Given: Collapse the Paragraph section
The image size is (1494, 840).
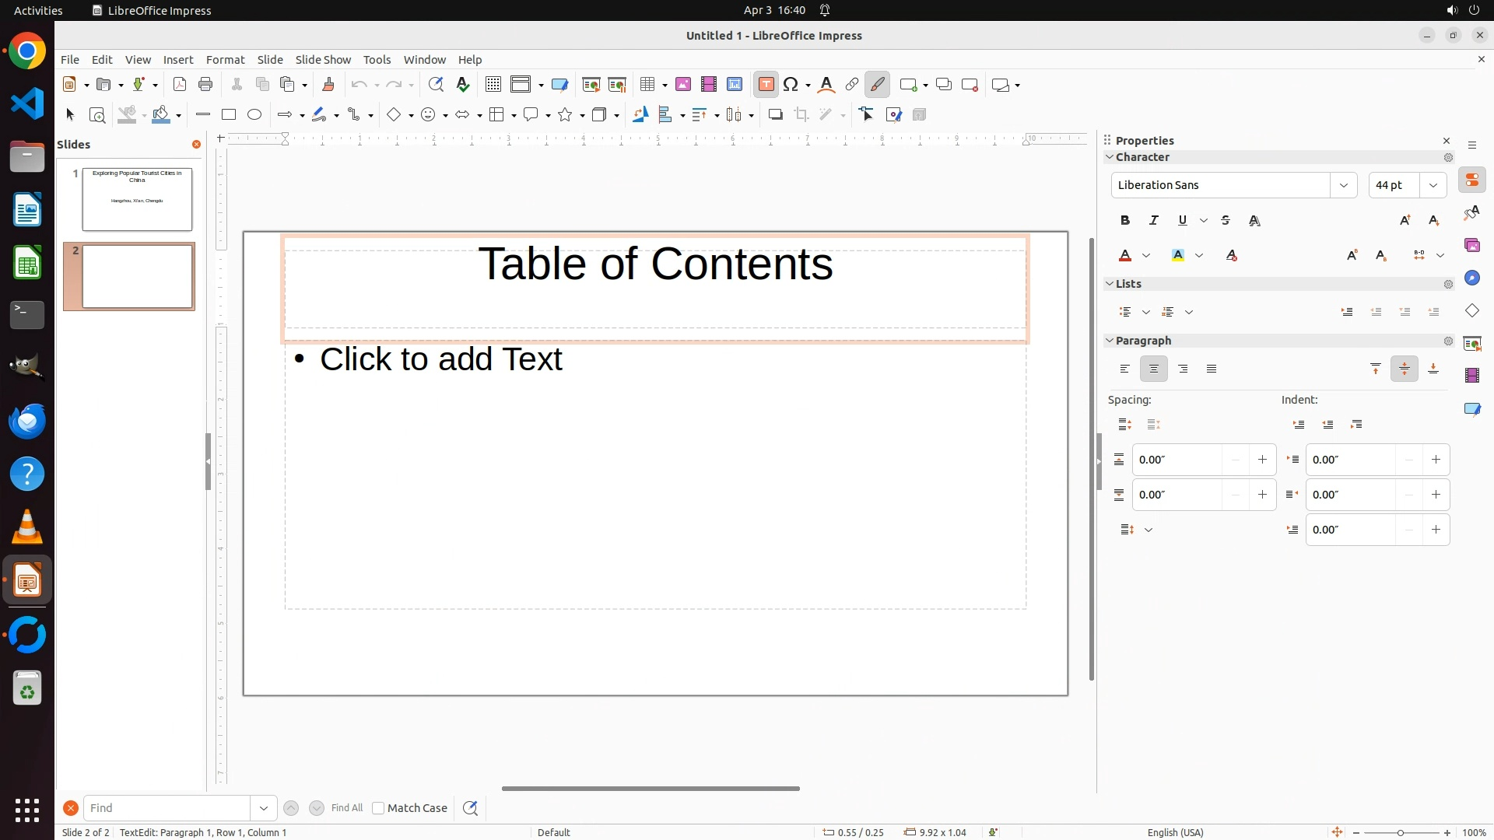Looking at the screenshot, I should click(1110, 341).
